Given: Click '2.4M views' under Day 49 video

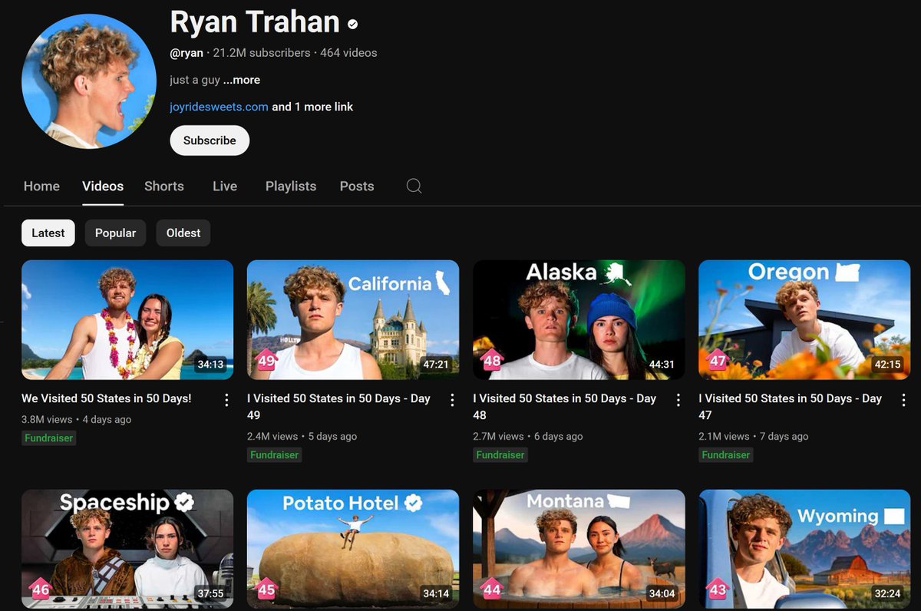Looking at the screenshot, I should 272,437.
